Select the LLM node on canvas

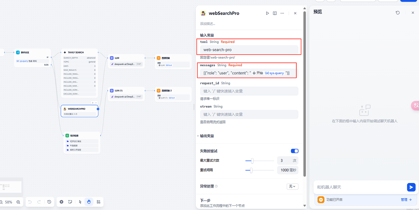pyautogui.click(x=126, y=61)
